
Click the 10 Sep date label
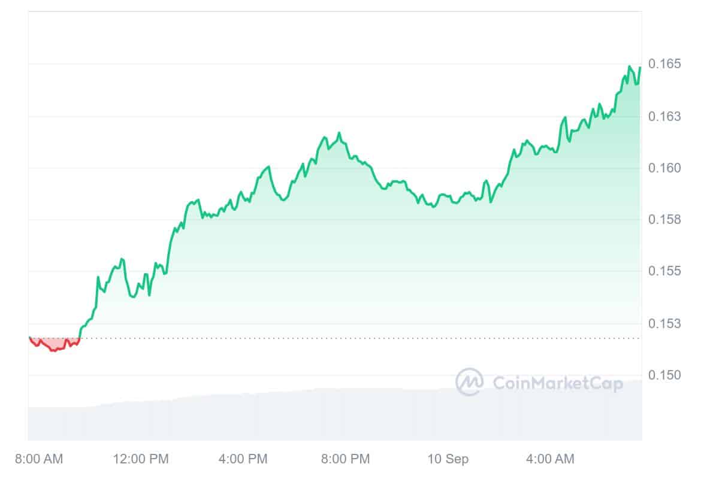point(448,459)
